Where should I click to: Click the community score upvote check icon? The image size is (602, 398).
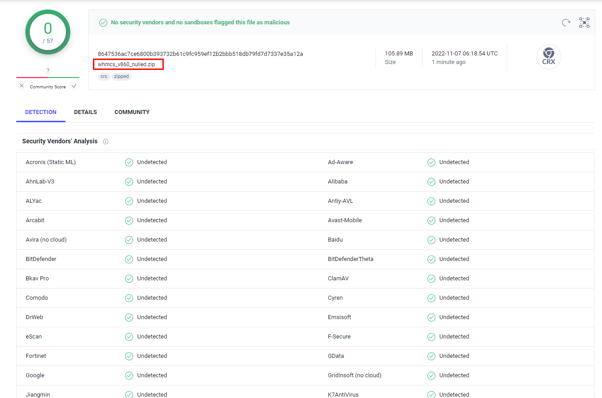click(x=74, y=86)
